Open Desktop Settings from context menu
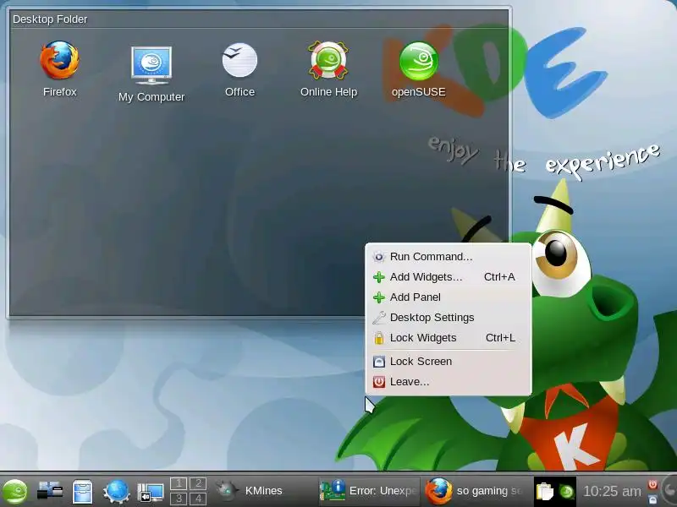This screenshot has height=507, width=677. click(x=449, y=318)
